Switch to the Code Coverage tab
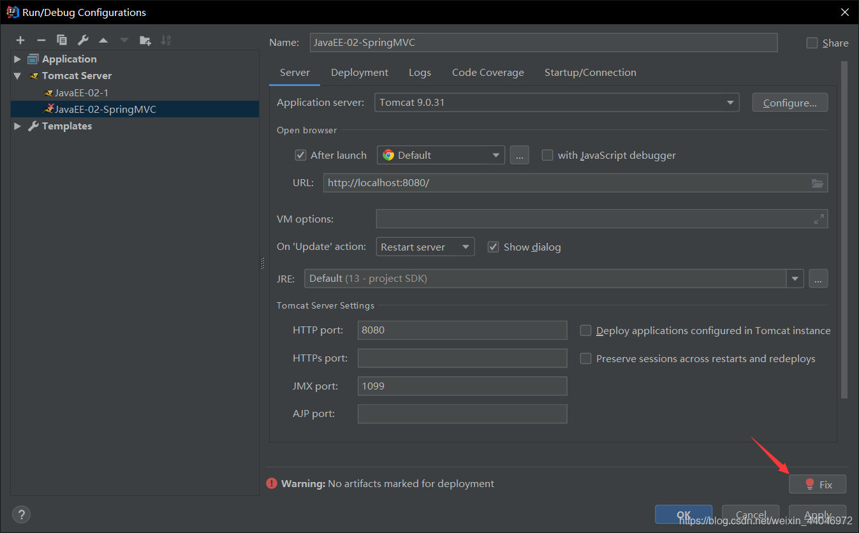The height and width of the screenshot is (533, 859). tap(488, 73)
